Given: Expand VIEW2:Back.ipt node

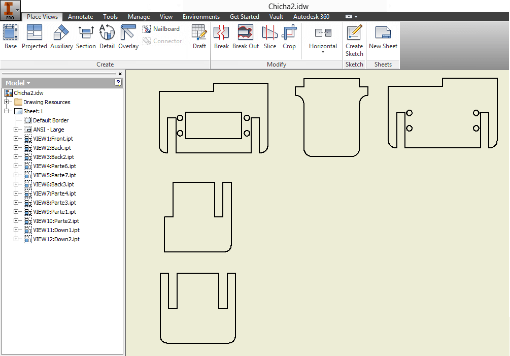Looking at the screenshot, I should point(16,147).
